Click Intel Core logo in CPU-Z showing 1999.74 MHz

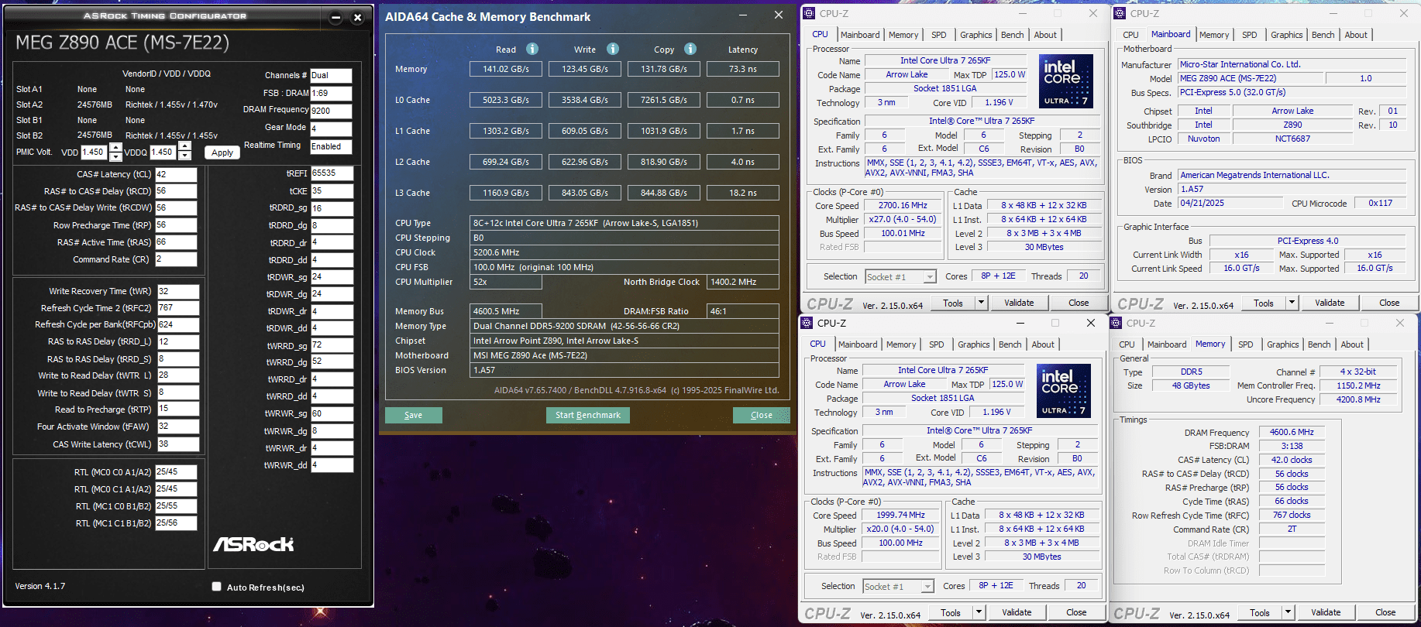pyautogui.click(x=1063, y=390)
